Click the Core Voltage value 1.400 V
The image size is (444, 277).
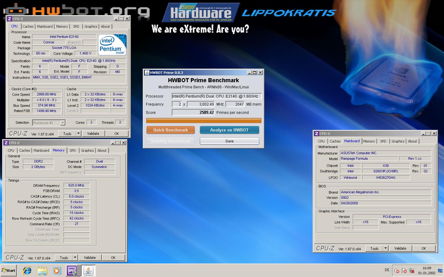pos(85,53)
